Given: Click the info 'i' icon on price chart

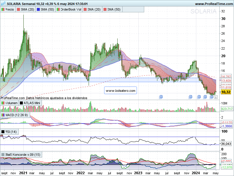Looking at the screenshot, I should pyautogui.click(x=216, y=97).
